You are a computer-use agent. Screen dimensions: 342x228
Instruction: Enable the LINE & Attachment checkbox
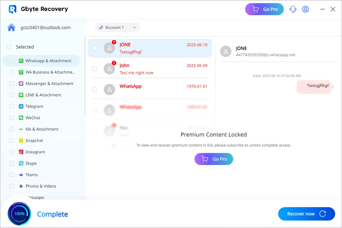pos(11,95)
